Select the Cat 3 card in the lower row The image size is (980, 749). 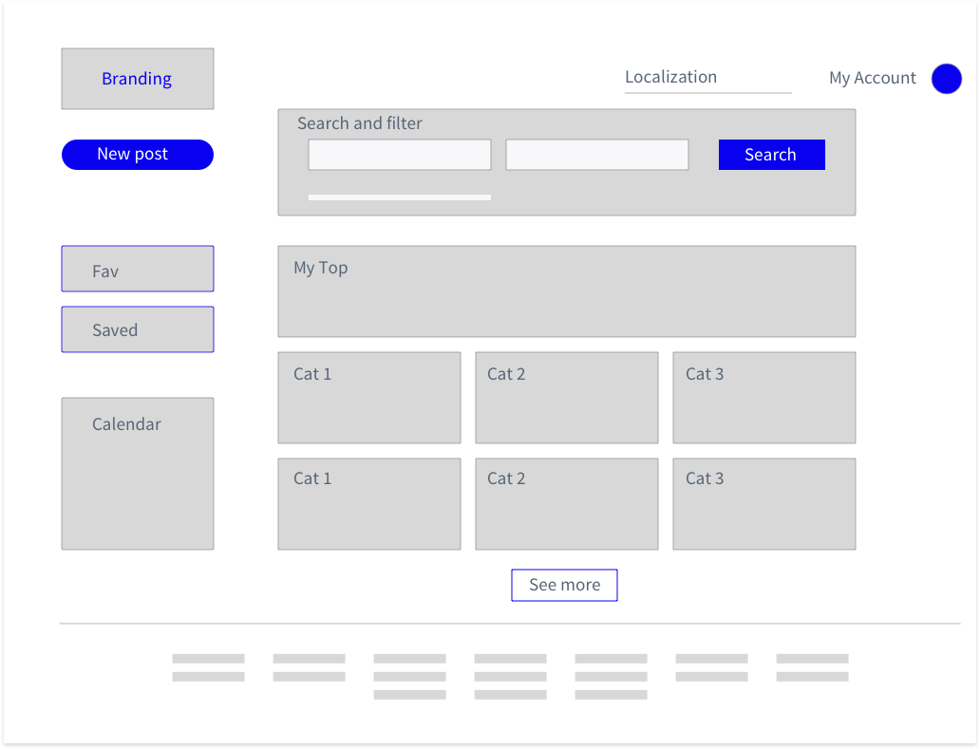click(x=763, y=504)
